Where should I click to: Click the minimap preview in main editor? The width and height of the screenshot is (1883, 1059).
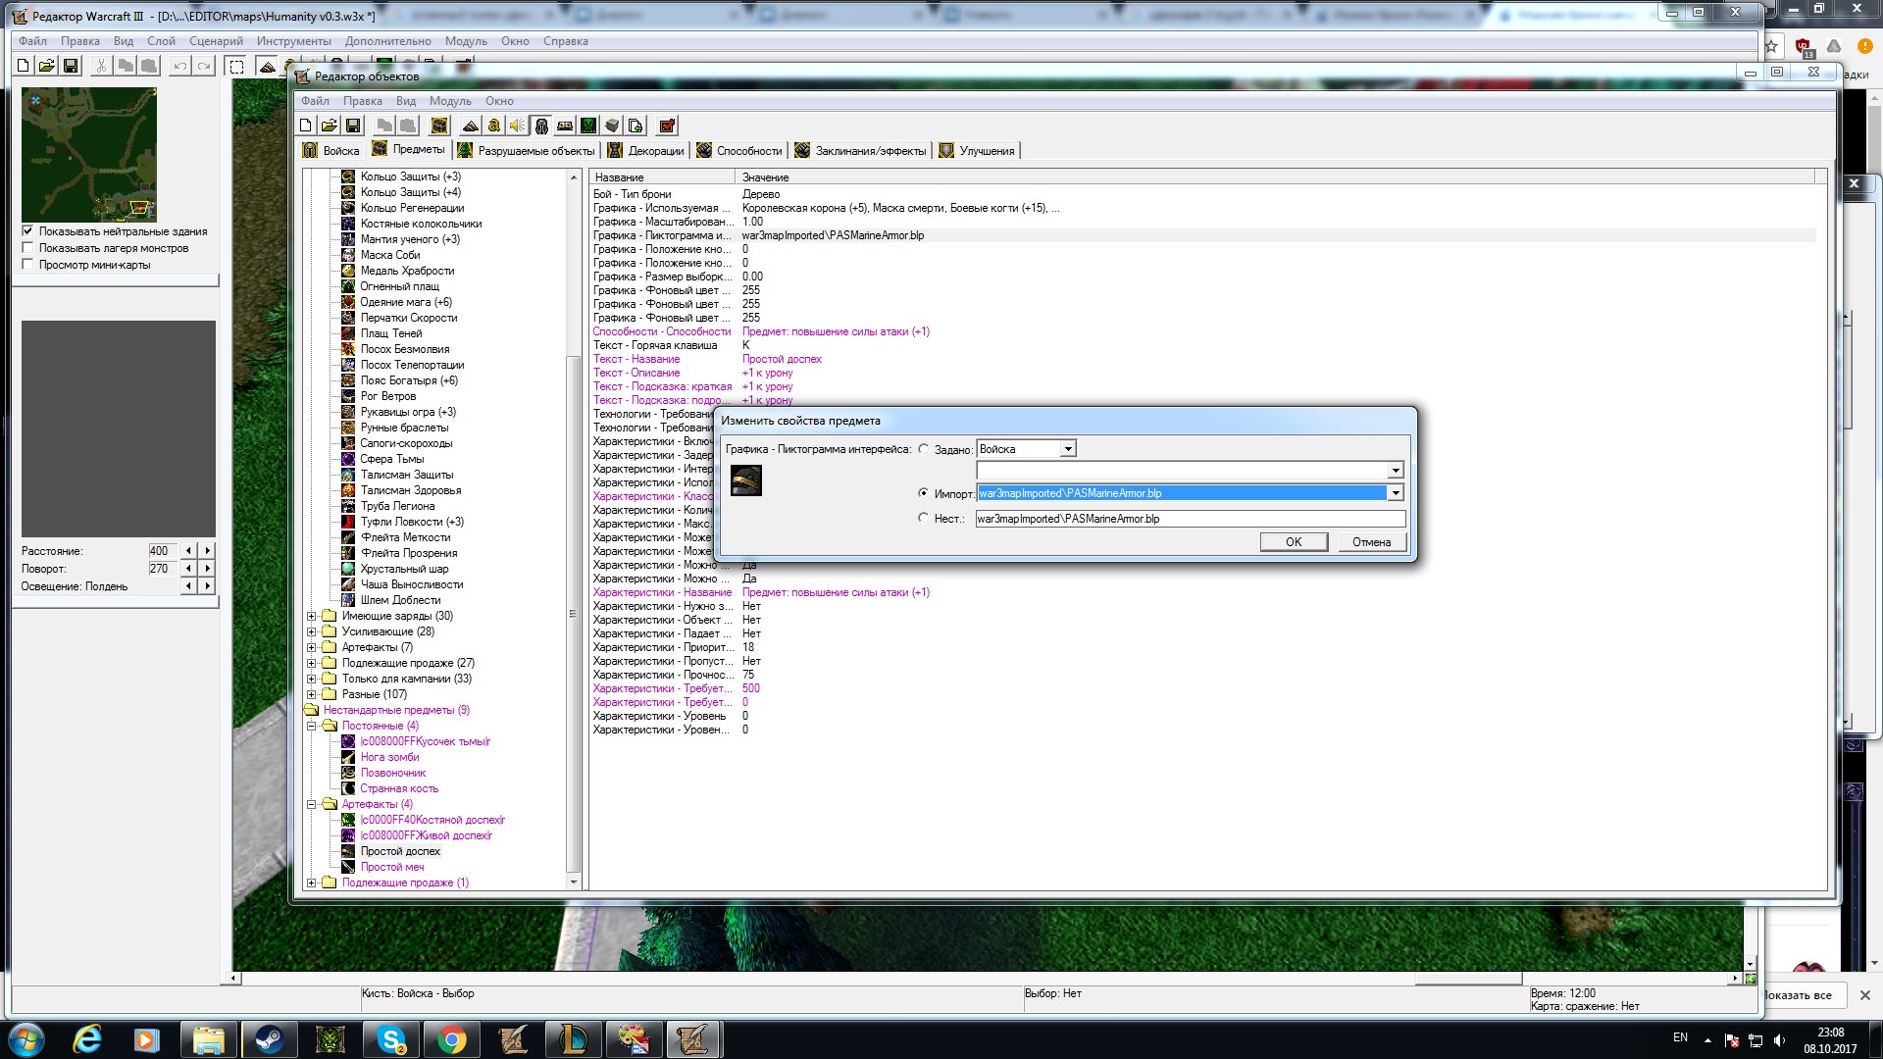point(89,155)
